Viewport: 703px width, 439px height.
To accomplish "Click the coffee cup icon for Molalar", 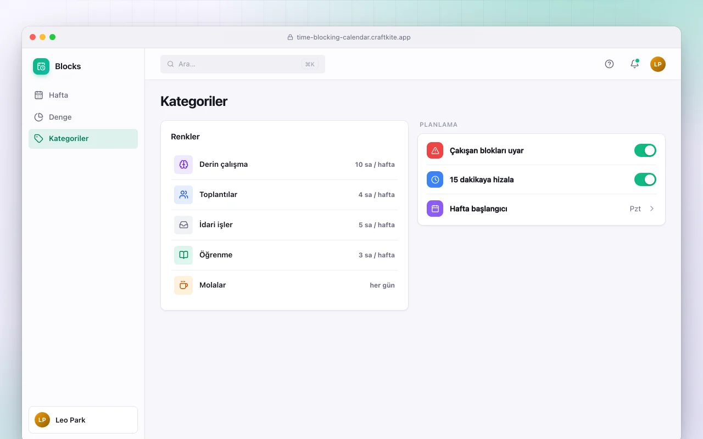I will tap(183, 285).
